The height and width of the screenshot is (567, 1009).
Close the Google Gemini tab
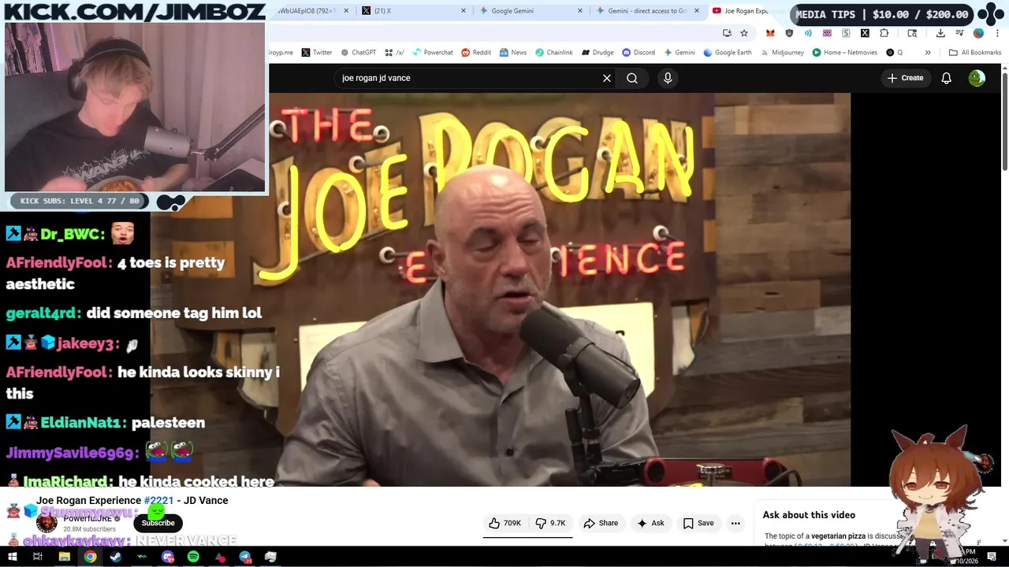pyautogui.click(x=580, y=11)
